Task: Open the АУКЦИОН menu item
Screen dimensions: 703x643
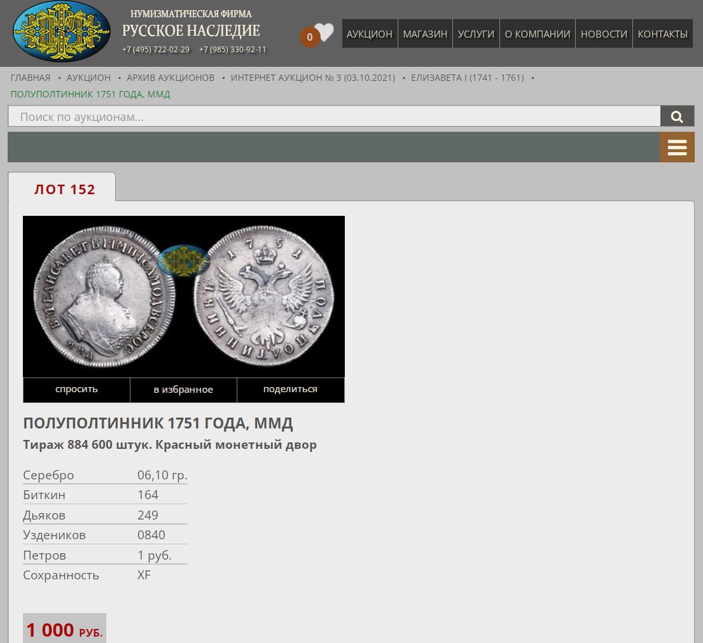Action: 369,34
